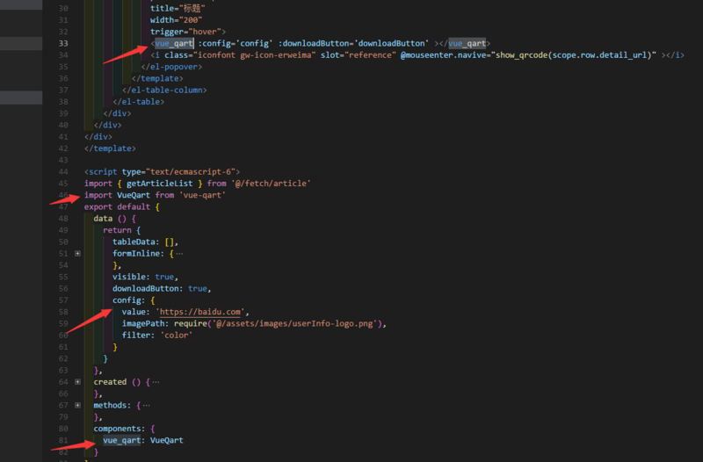Click line number 44 in the gutter
Viewport: 703px width, 462px height.
[63, 171]
